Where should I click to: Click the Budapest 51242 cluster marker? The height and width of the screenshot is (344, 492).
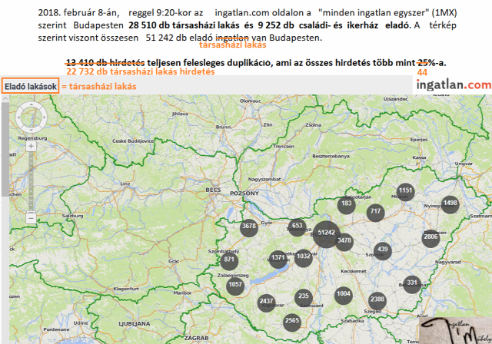(x=326, y=234)
